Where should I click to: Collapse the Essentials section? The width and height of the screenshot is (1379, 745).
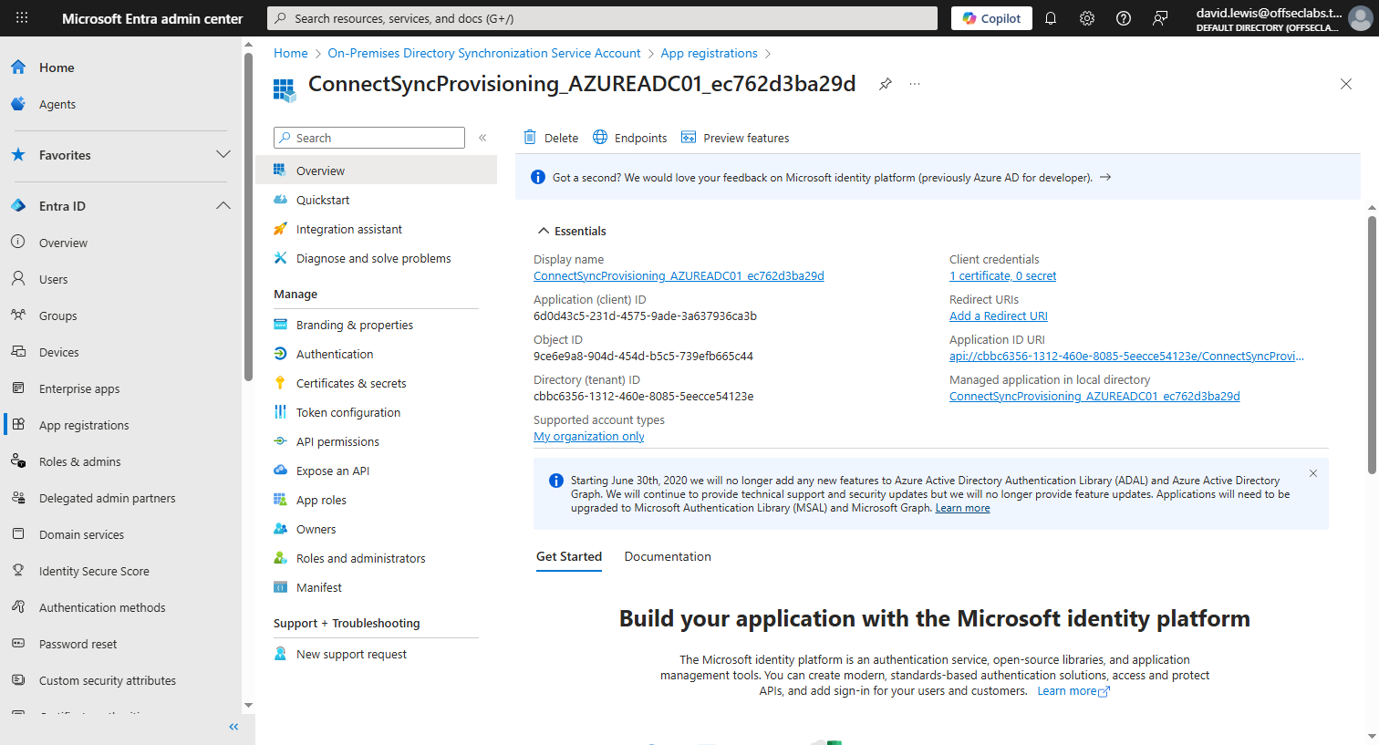[x=544, y=231]
